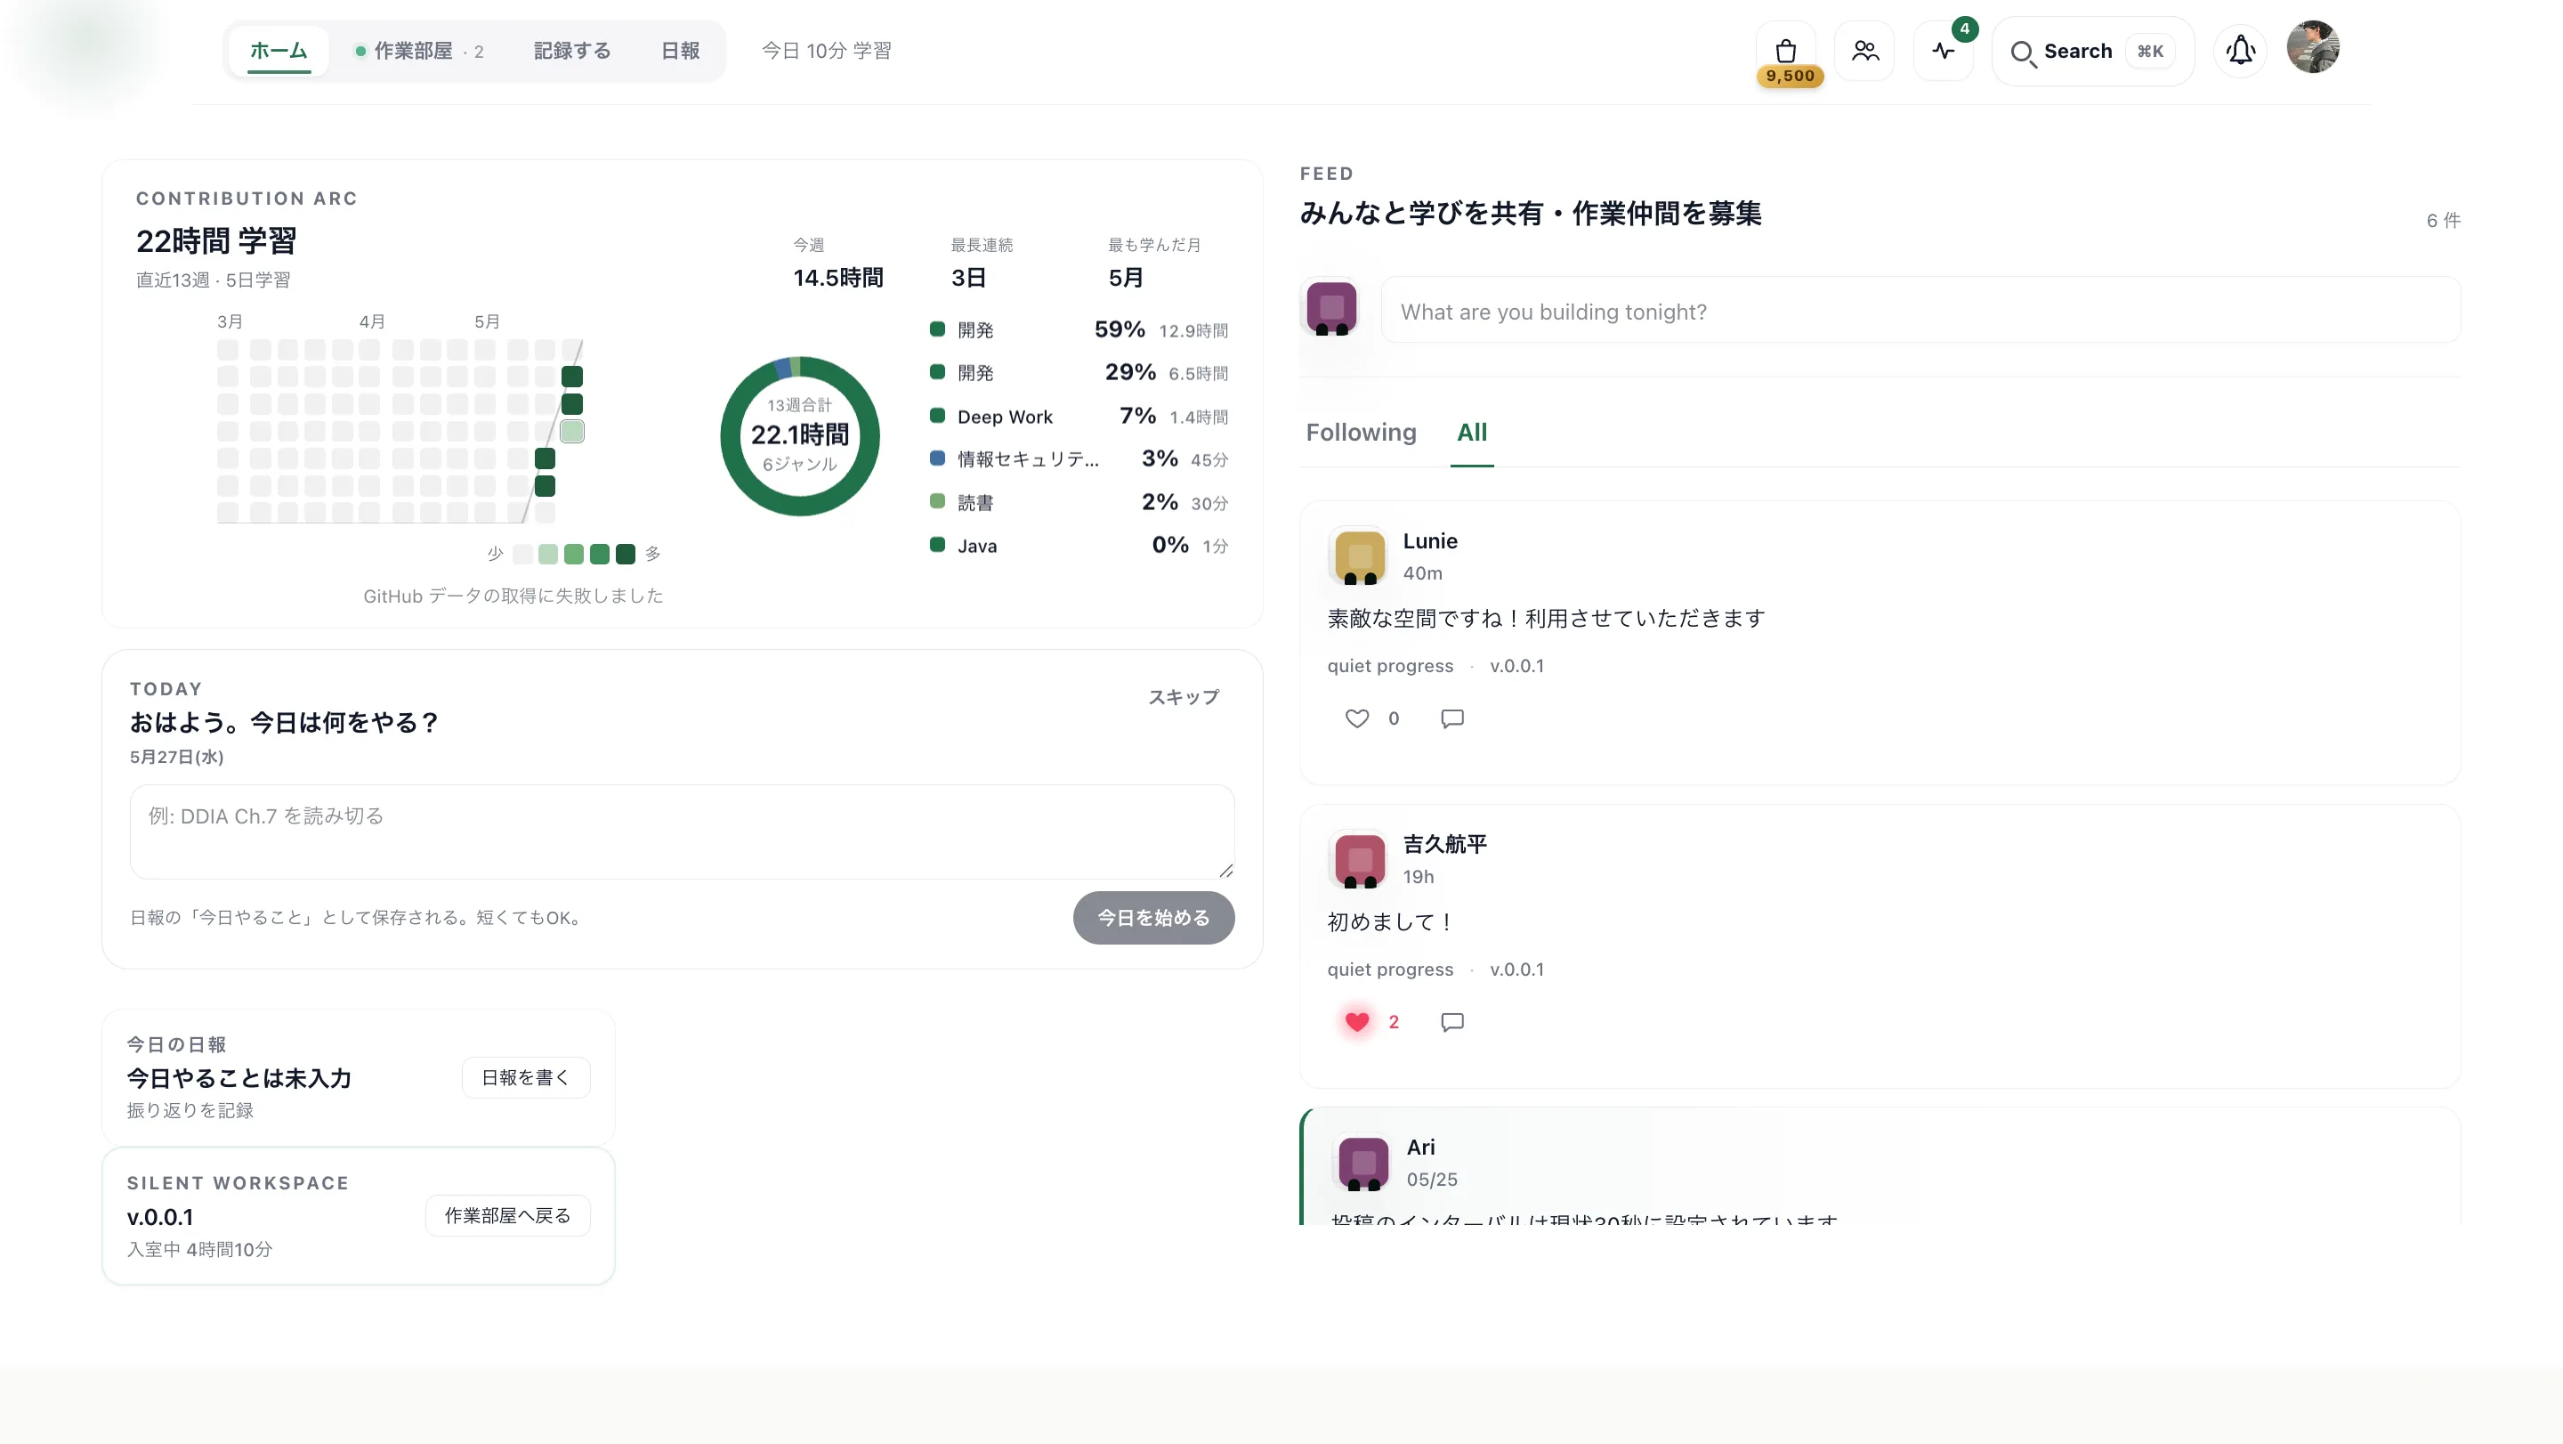The height and width of the screenshot is (1444, 2563).
Task: Like Lunie's post with the heart icon
Action: (x=1357, y=718)
